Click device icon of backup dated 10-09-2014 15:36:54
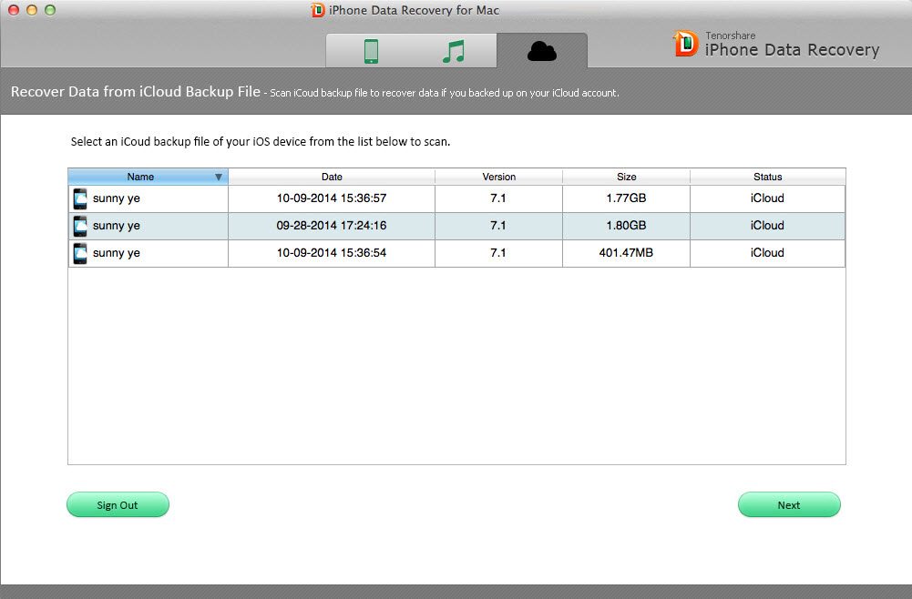Viewport: 912px width, 599px height. click(x=80, y=253)
